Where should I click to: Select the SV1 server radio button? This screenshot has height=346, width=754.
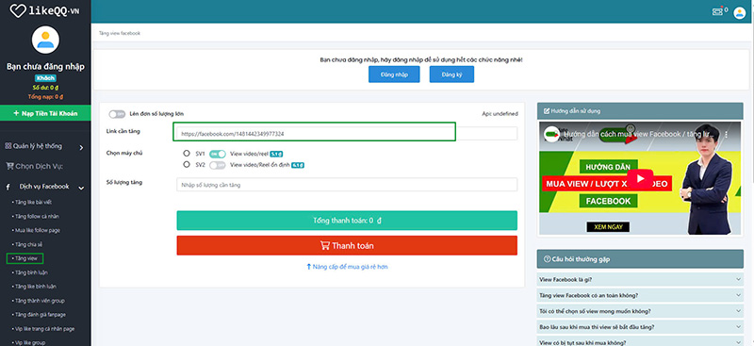click(187, 154)
